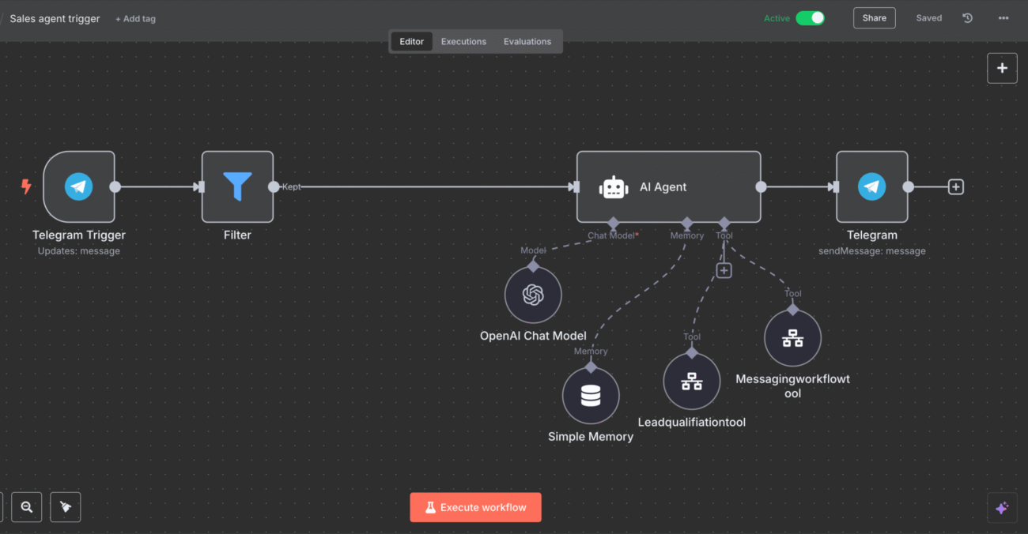Open the workflow version history

pos(967,17)
